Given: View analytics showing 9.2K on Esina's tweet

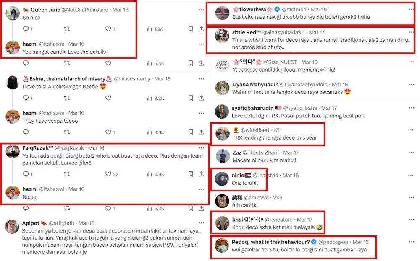Looking at the screenshot, I should click(155, 98).
